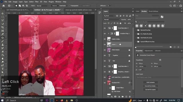Select the Crop tool
Viewport: 183px width, 102px height.
click(x=3, y=27)
